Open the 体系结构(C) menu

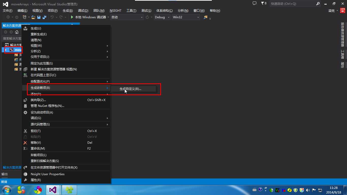pyautogui.click(x=164, y=11)
